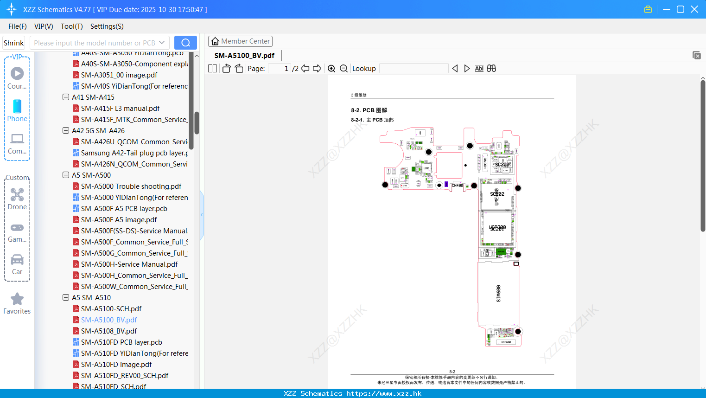Open the Settings(S) menu

click(x=107, y=26)
